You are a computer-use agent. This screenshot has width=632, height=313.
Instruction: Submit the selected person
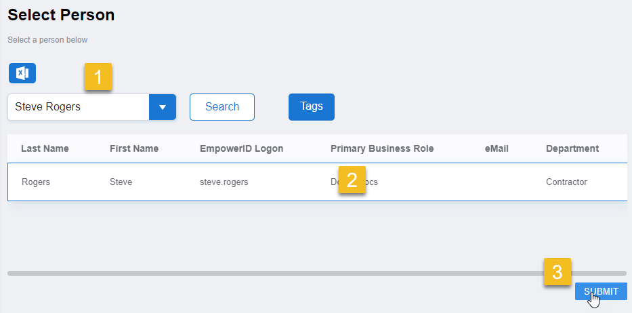click(x=601, y=291)
